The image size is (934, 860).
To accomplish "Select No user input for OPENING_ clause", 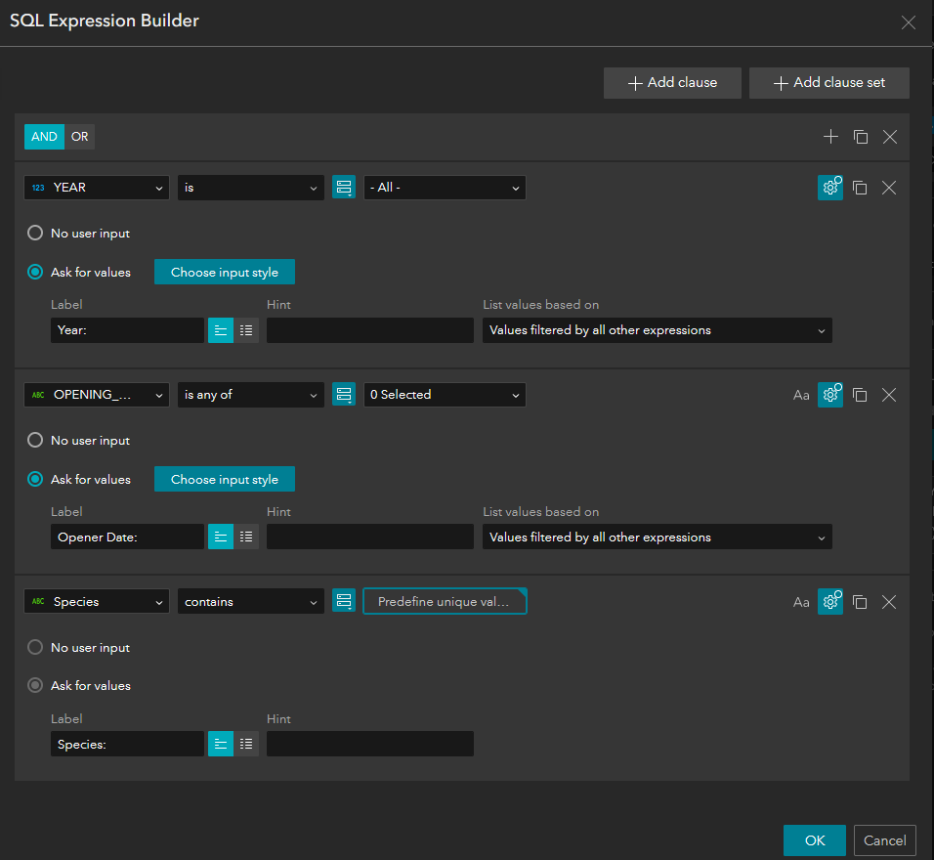I will (35, 441).
